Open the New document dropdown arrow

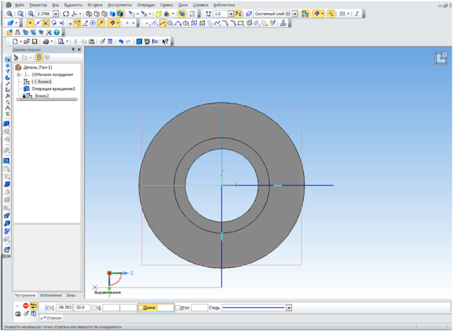(21, 41)
